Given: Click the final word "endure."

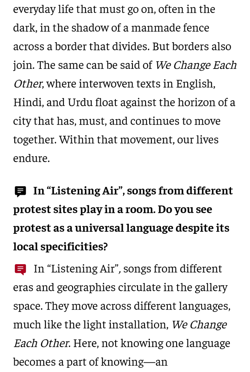Looking at the screenshot, I should tap(31, 158).
